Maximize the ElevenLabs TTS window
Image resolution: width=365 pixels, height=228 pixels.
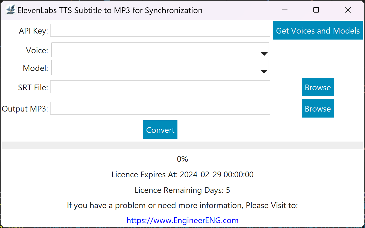316,10
